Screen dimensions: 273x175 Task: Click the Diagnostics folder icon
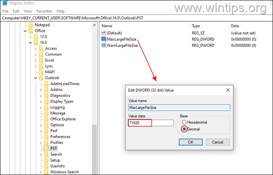46,96
